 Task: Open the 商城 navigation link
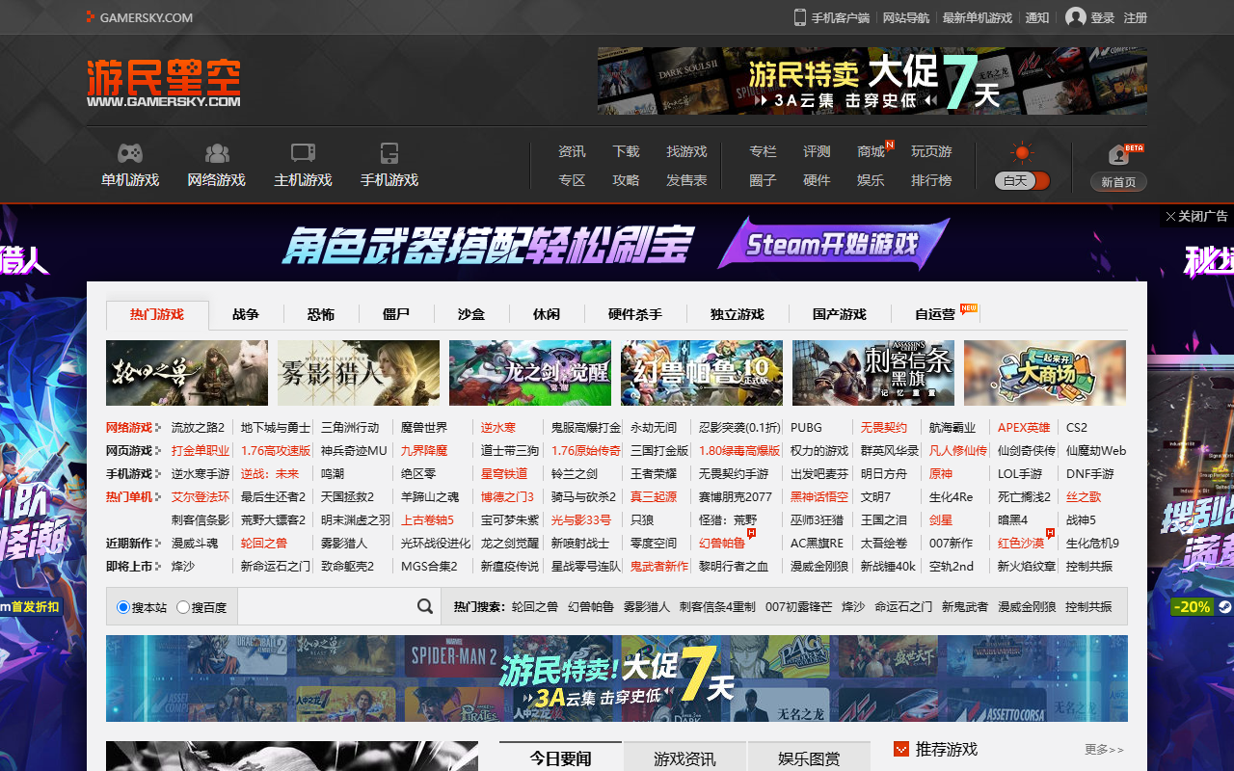tap(871, 151)
